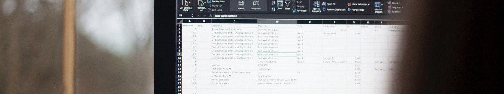The image size is (504, 94).
Task: Select the Stocks data type
Action: tap(241, 5)
